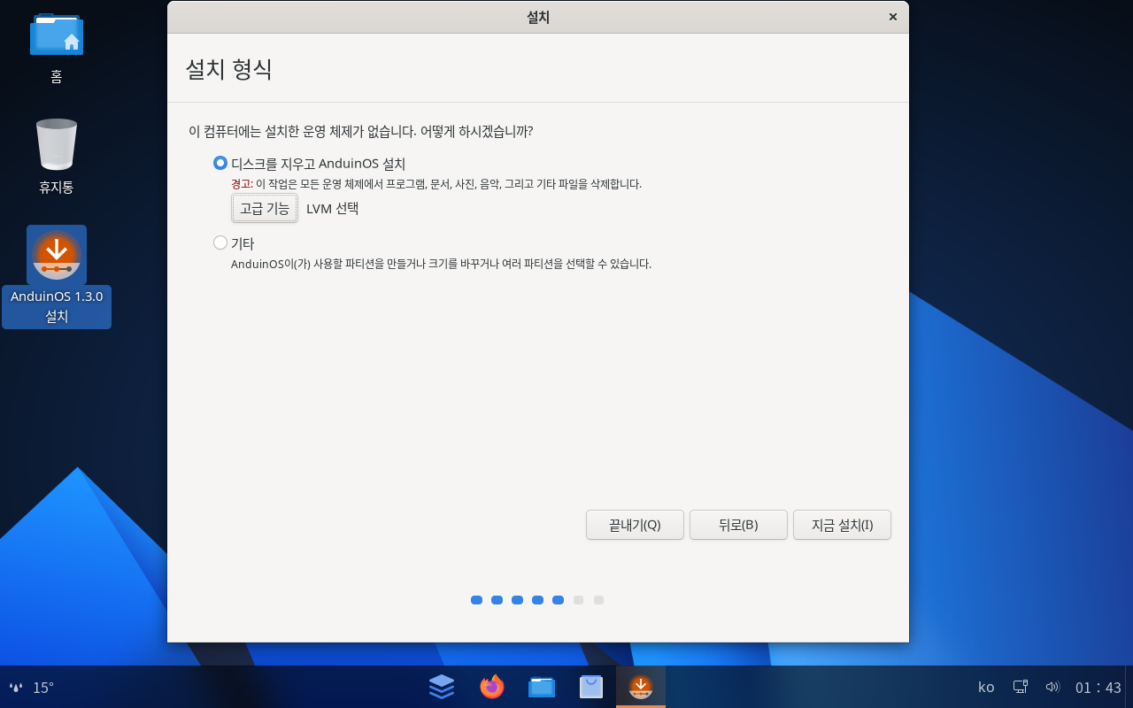Click the 끝내기(Q) quit button
Image resolution: width=1133 pixels, height=708 pixels.
[x=635, y=525]
